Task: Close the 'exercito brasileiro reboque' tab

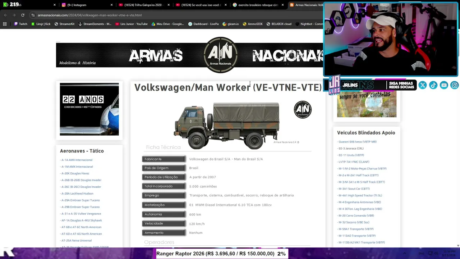Action: (x=283, y=5)
